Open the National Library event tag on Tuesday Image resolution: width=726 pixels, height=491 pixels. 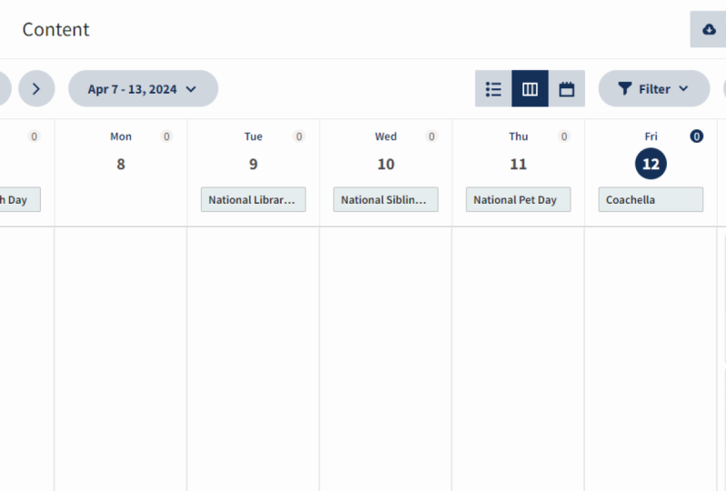[x=254, y=200]
